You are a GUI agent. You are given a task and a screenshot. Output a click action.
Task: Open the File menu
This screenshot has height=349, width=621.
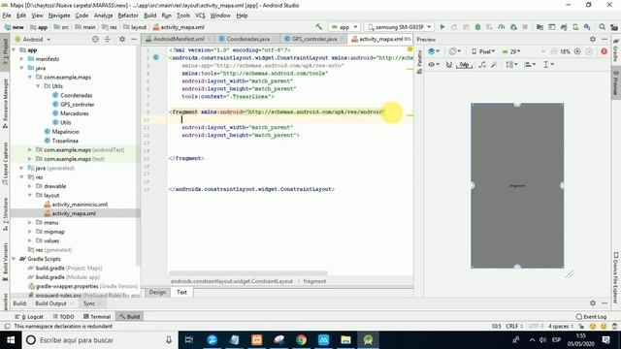tap(7, 16)
